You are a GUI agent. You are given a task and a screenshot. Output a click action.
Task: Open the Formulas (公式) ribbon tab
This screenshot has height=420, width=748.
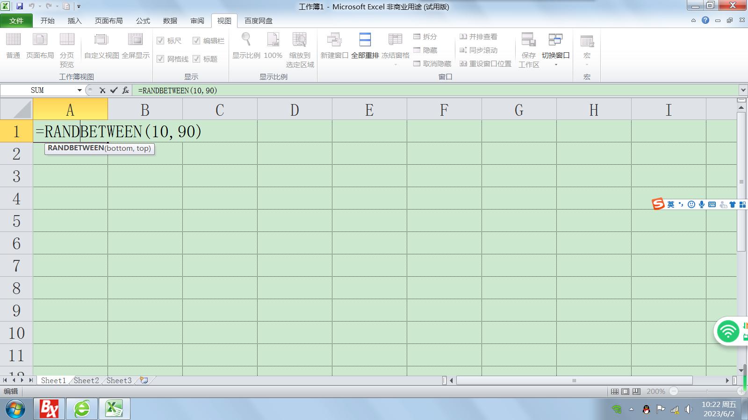(143, 21)
